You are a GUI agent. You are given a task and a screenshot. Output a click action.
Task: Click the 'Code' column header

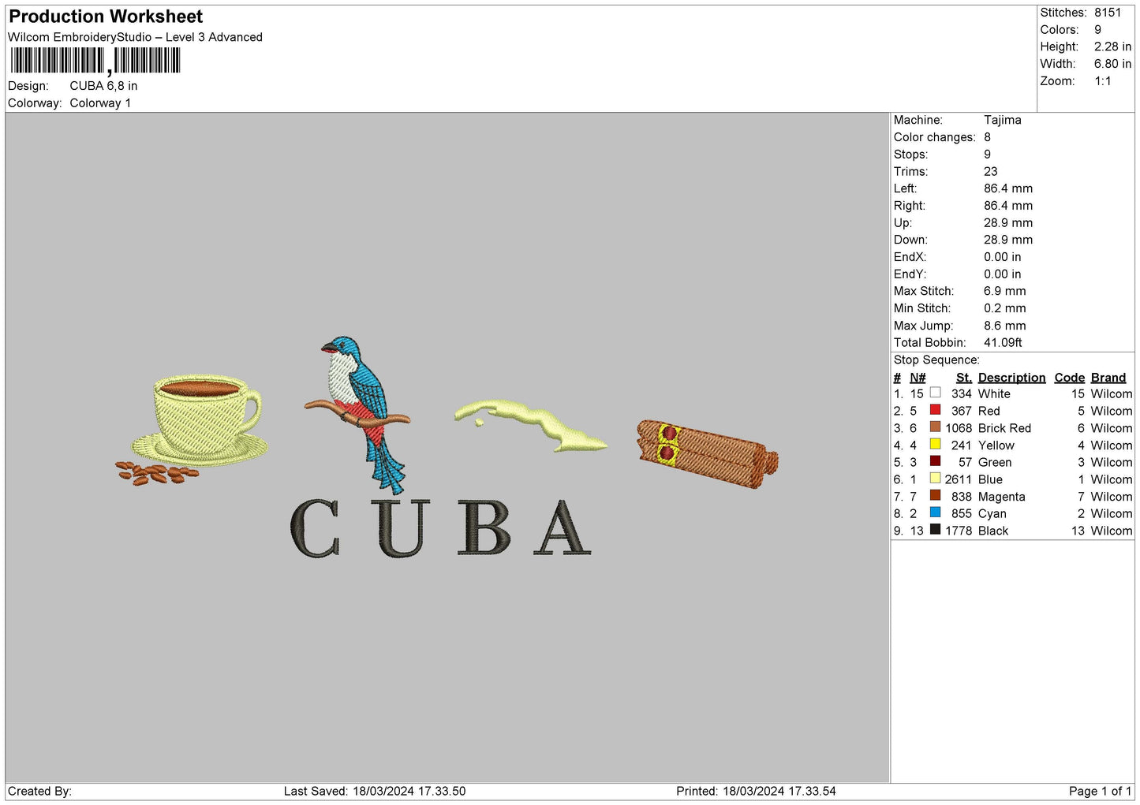tap(1070, 378)
